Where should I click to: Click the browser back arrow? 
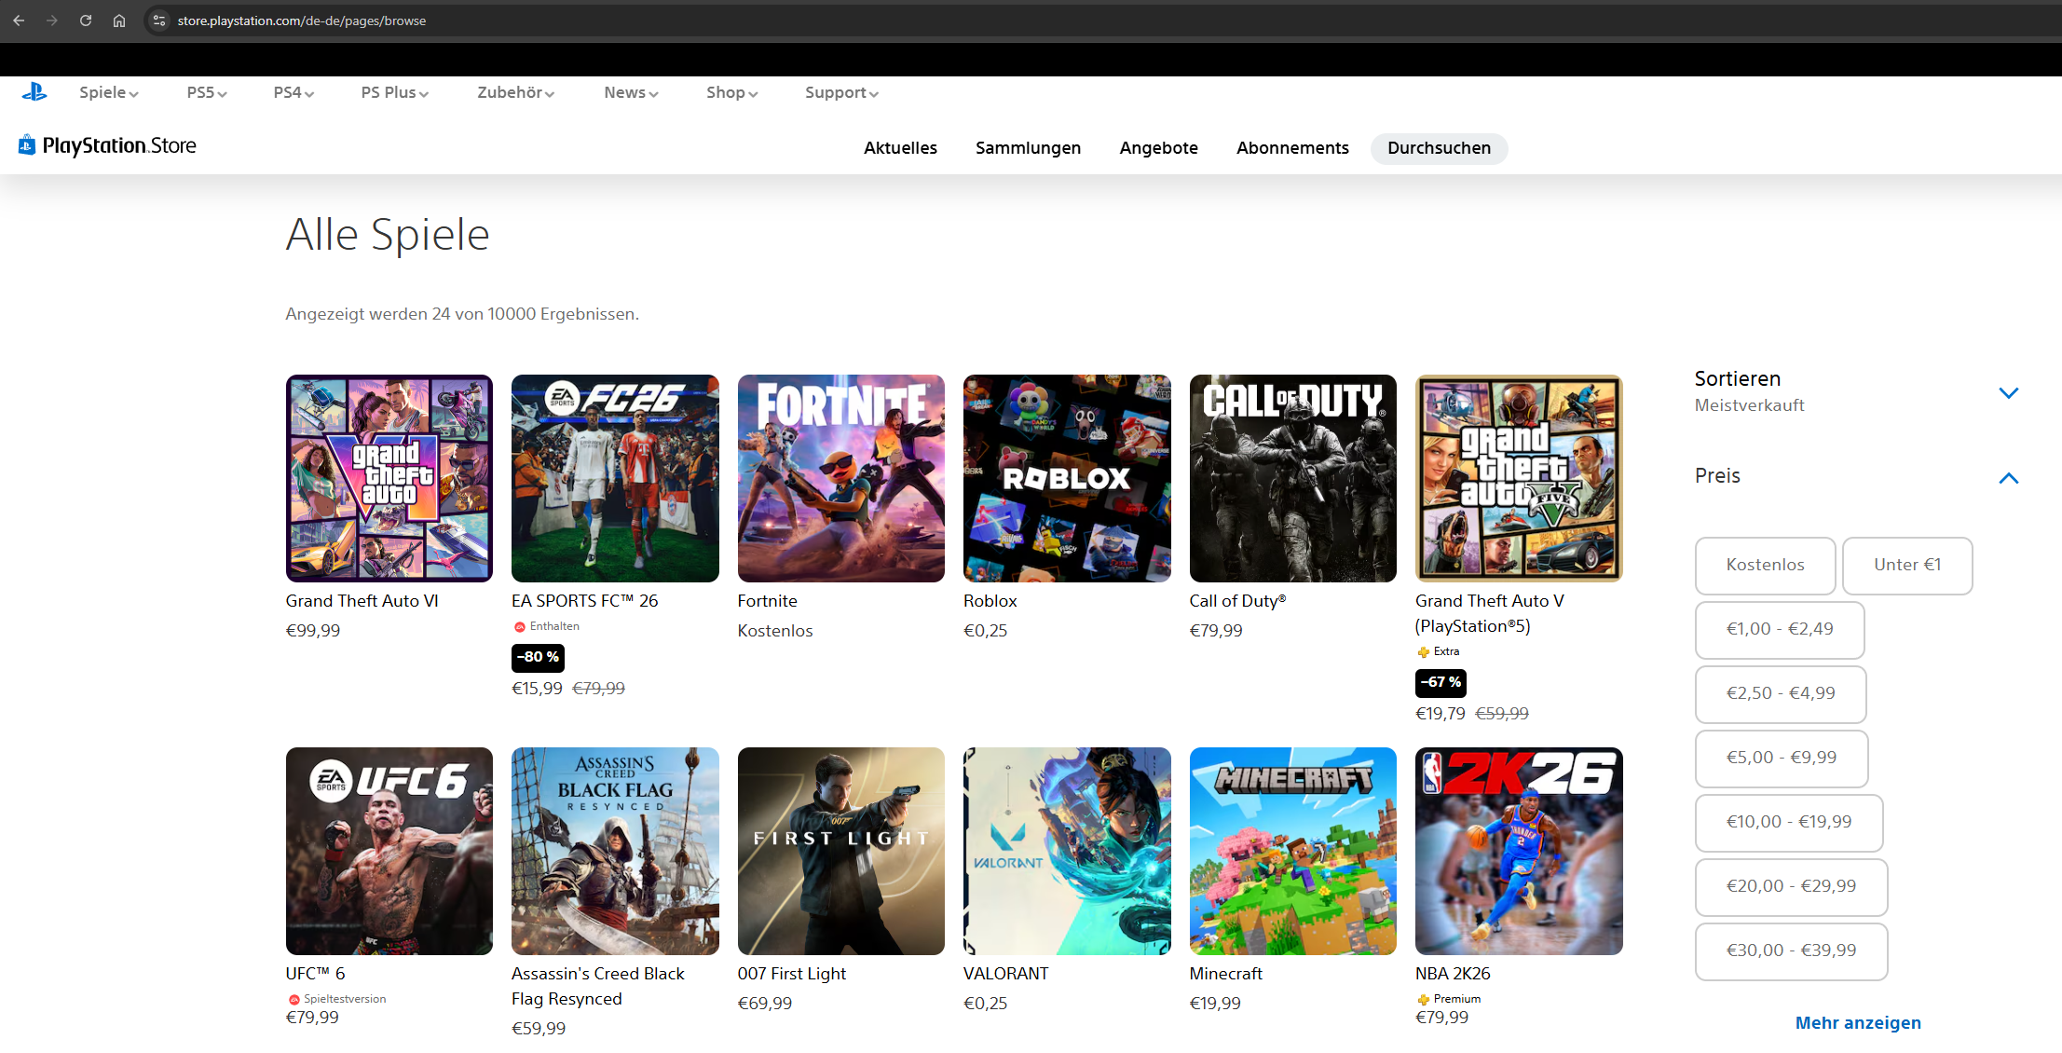(19, 21)
